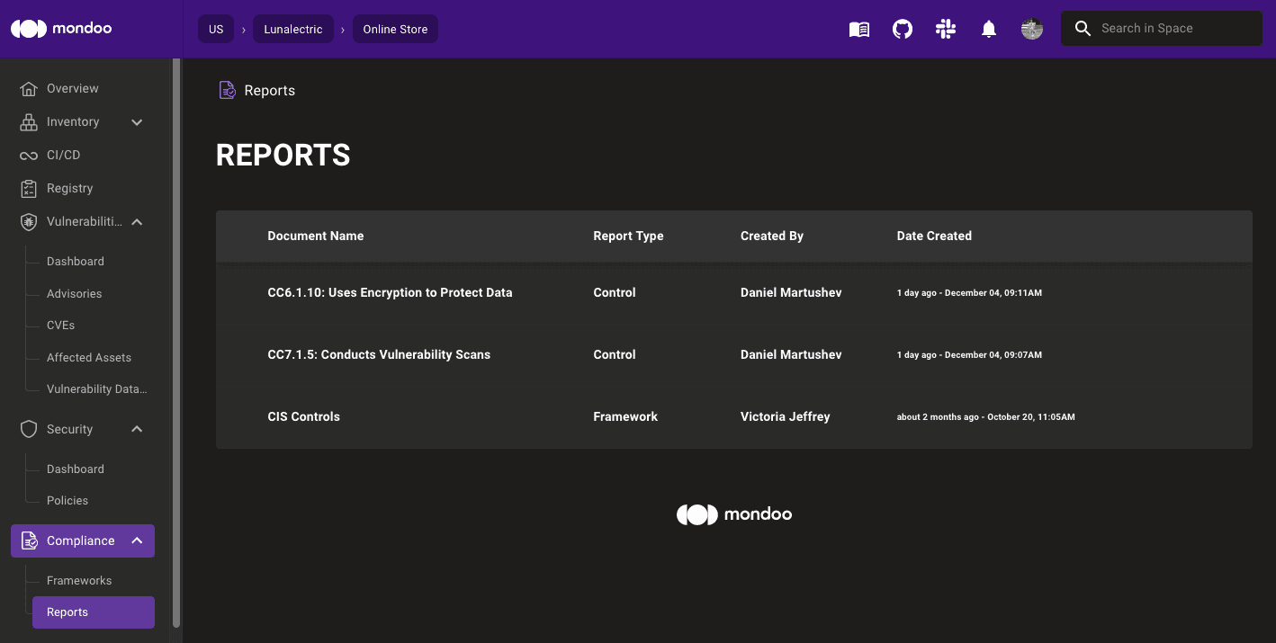Collapse the Vulnerabilities sidebar section
The width and height of the screenshot is (1276, 643).
point(136,221)
